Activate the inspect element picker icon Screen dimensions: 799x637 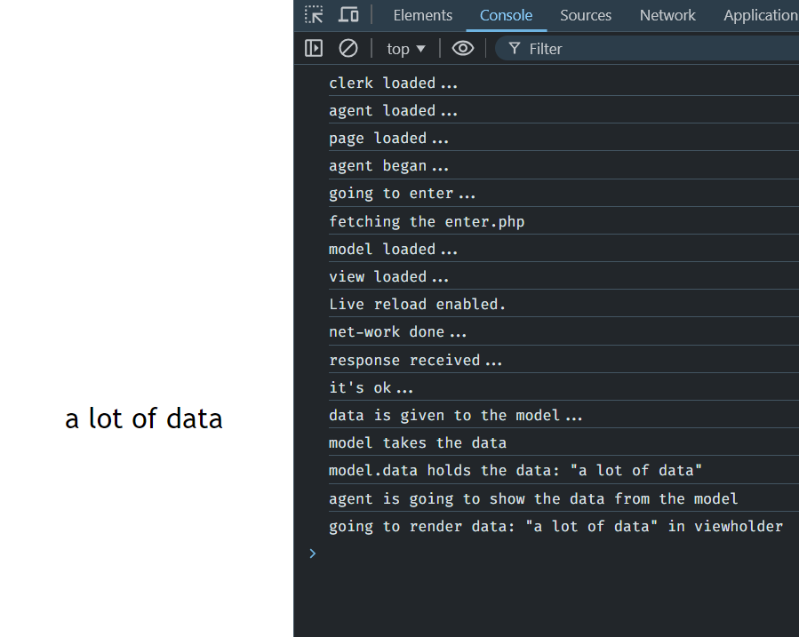(x=314, y=15)
